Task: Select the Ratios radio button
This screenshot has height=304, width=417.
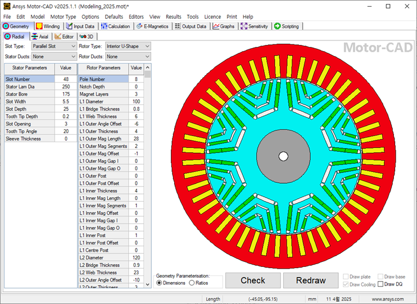Action: click(192, 283)
